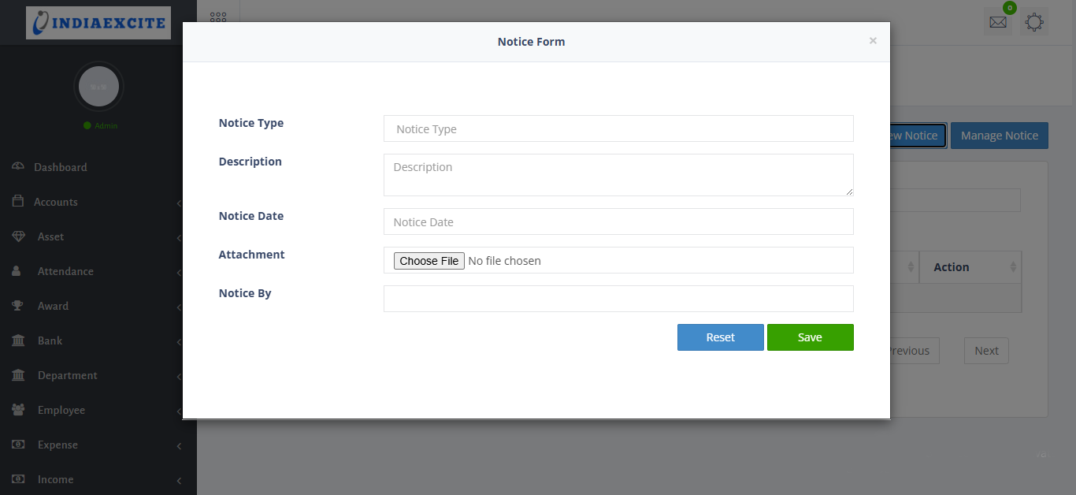Open the settings gear icon
Image resolution: width=1076 pixels, height=495 pixels.
click(1034, 22)
